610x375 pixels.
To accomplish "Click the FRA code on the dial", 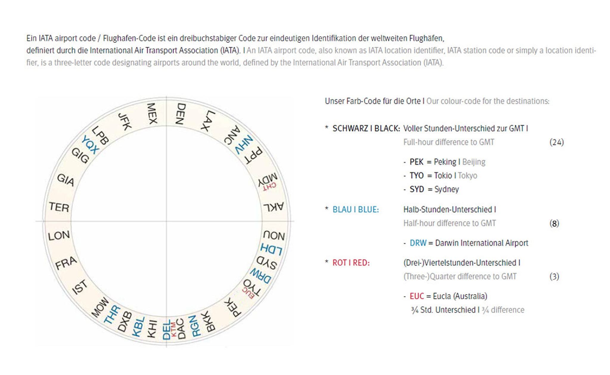I will point(66,263).
